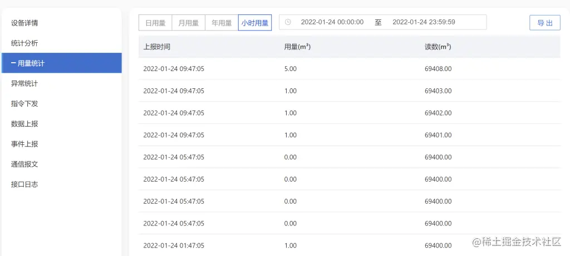This screenshot has width=570, height=256.
Task: Click the 导出 export button
Action: pyautogui.click(x=545, y=23)
